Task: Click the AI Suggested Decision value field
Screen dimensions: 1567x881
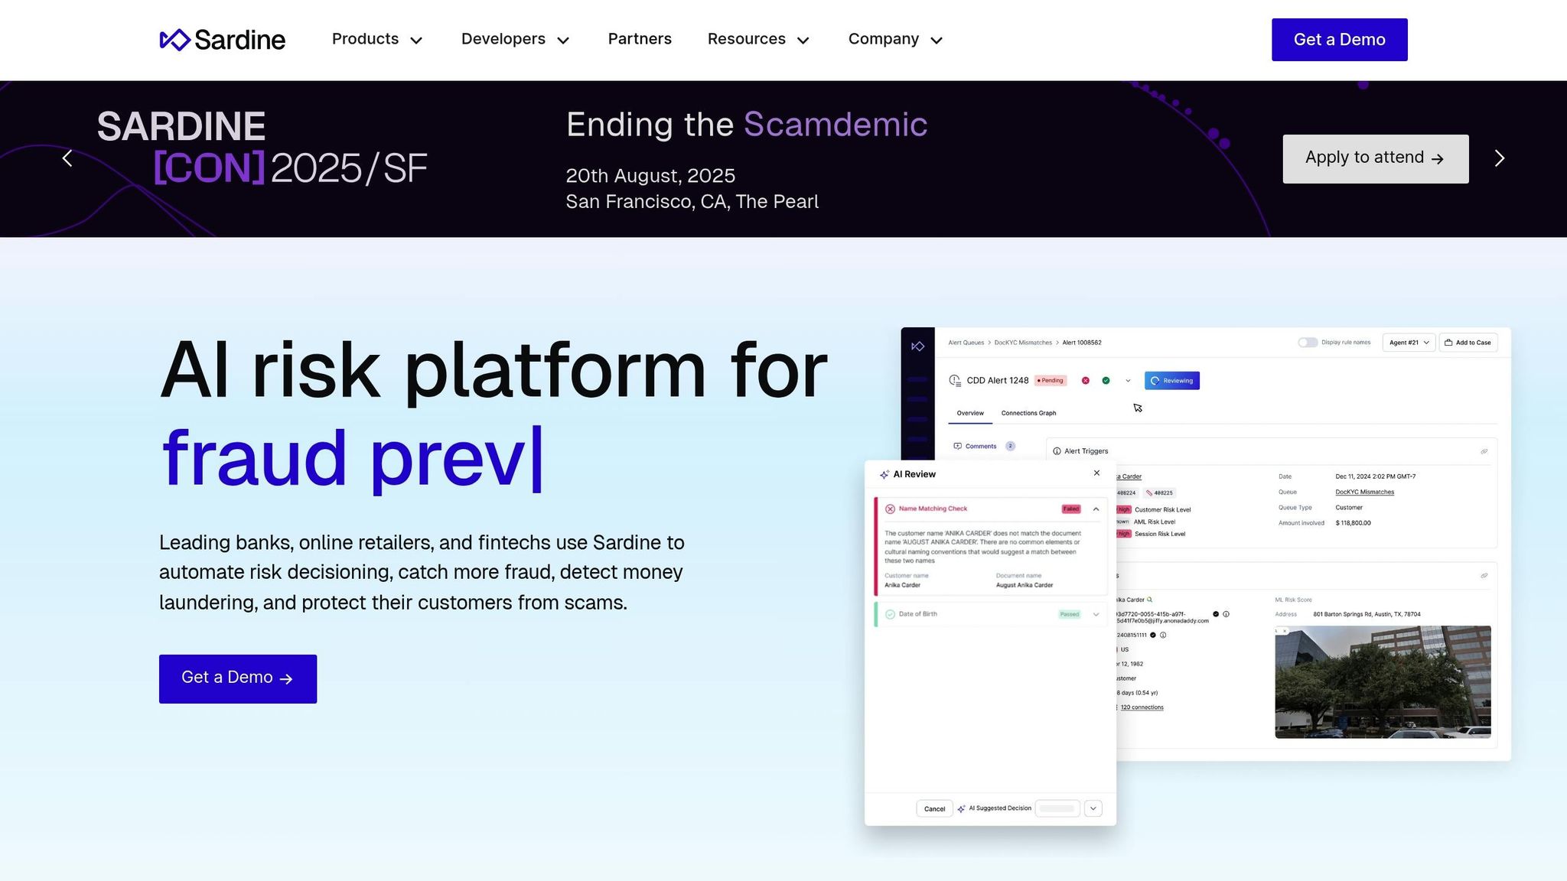Action: pyautogui.click(x=1057, y=808)
